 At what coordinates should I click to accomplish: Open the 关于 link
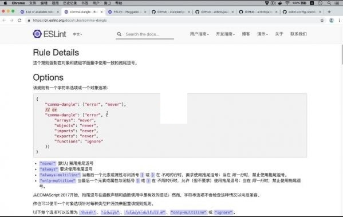pos(279,34)
